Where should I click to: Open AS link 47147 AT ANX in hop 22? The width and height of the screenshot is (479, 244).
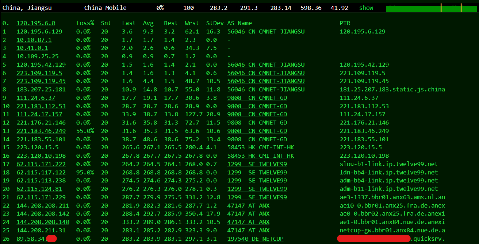tap(248, 206)
